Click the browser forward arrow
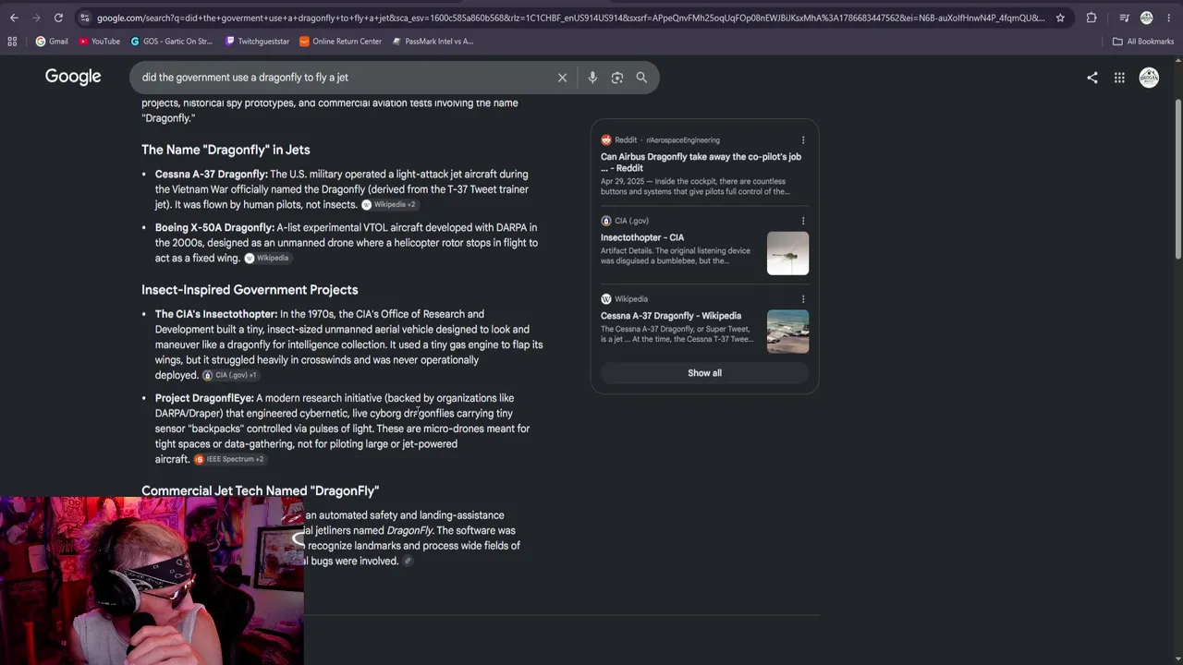 pos(36,18)
